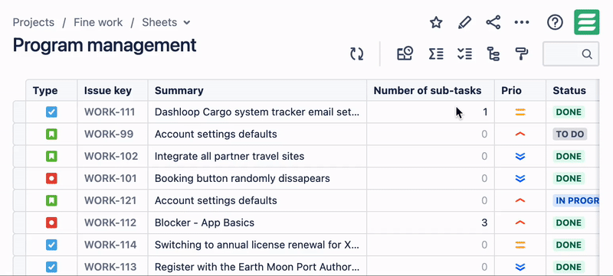The width and height of the screenshot is (613, 276).
Task: Open the hierarchy structure icon
Action: pos(493,54)
